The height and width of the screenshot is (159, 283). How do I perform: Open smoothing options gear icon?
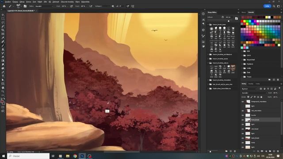coord(113,6)
